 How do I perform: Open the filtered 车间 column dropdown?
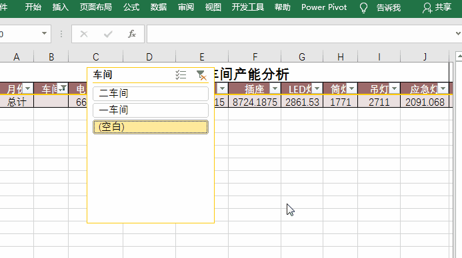pyautogui.click(x=63, y=88)
